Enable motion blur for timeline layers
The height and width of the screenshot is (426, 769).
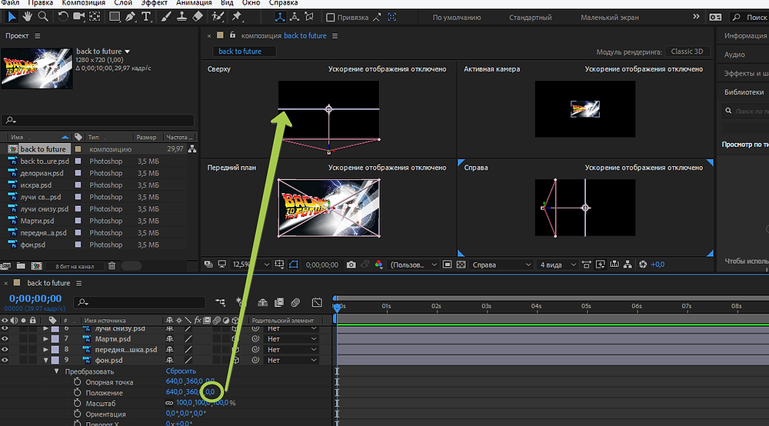[x=295, y=302]
